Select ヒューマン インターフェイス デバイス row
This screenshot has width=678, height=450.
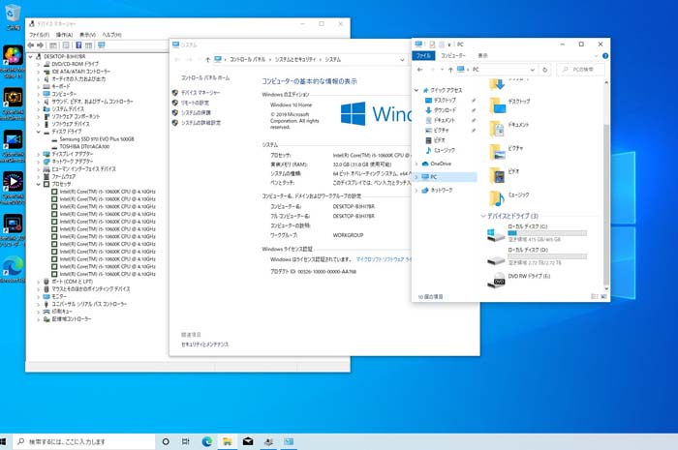[83, 168]
